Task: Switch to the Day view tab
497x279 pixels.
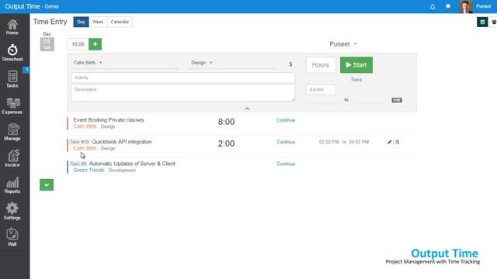Action: [81, 22]
